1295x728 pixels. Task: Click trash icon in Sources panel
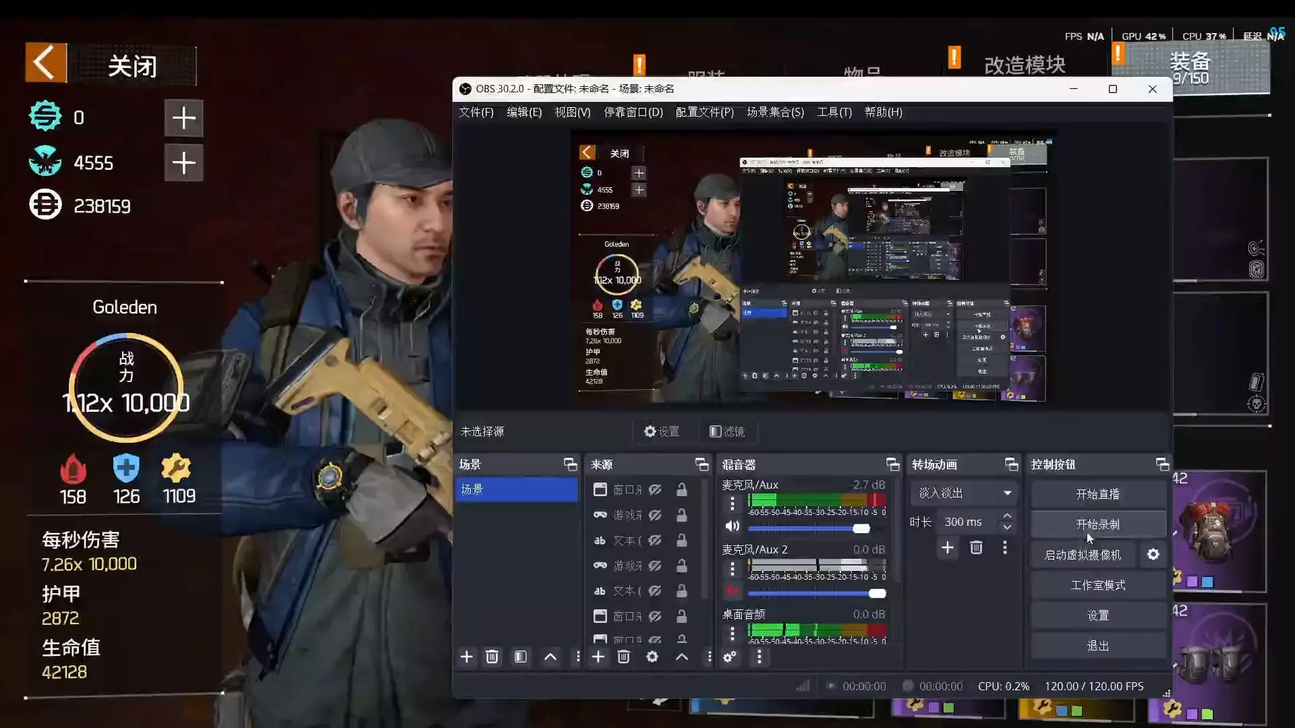(623, 657)
